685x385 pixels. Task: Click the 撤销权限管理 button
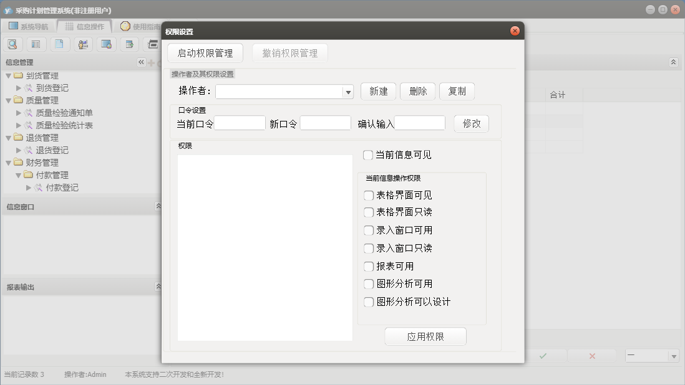pos(290,53)
